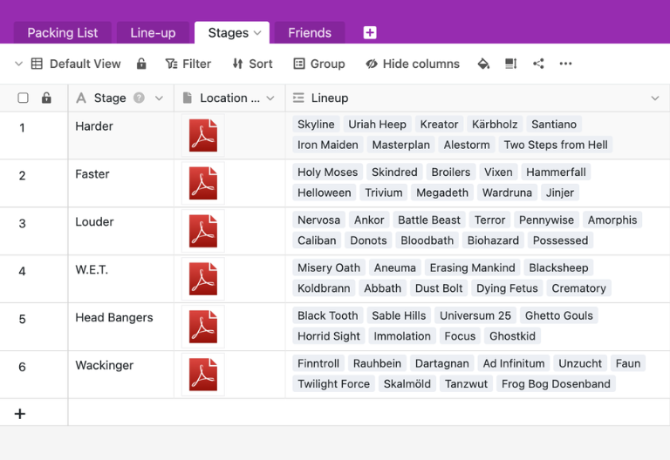Open Head Bangers row PDF attachment

pos(203,327)
